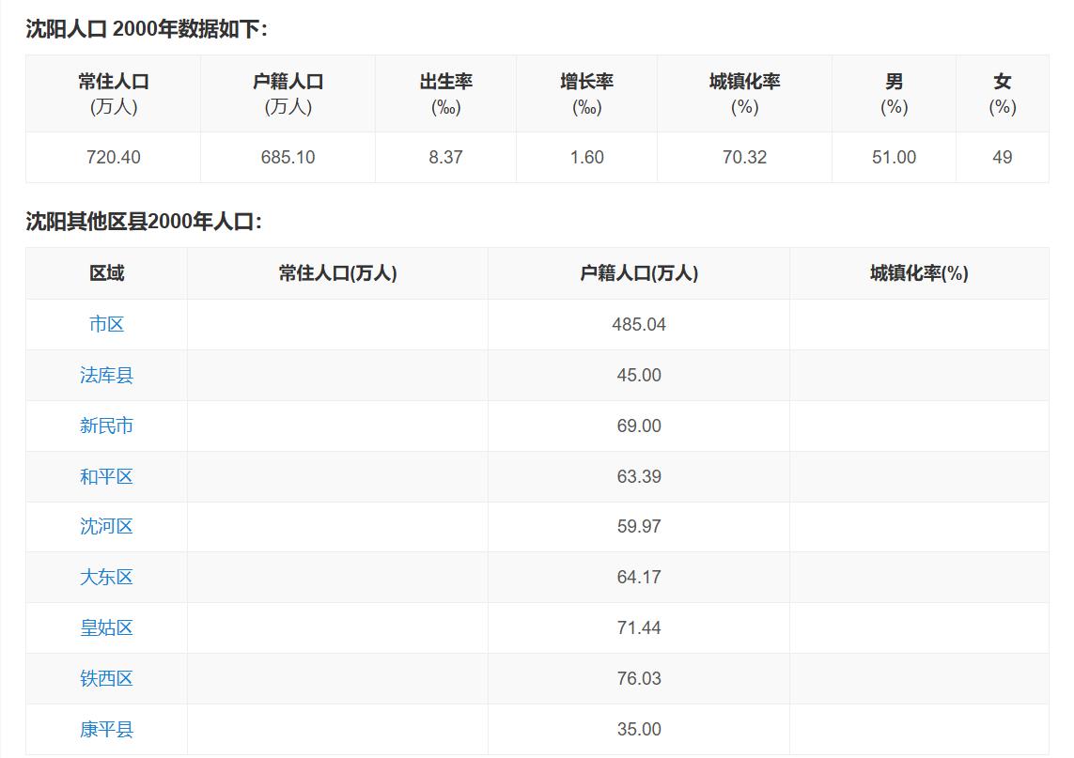Open the 铁西区 link
The width and height of the screenshot is (1074, 758).
106,678
